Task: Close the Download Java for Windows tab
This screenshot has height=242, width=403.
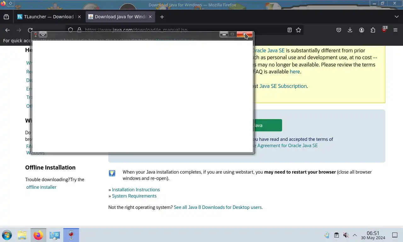Action: [150, 17]
